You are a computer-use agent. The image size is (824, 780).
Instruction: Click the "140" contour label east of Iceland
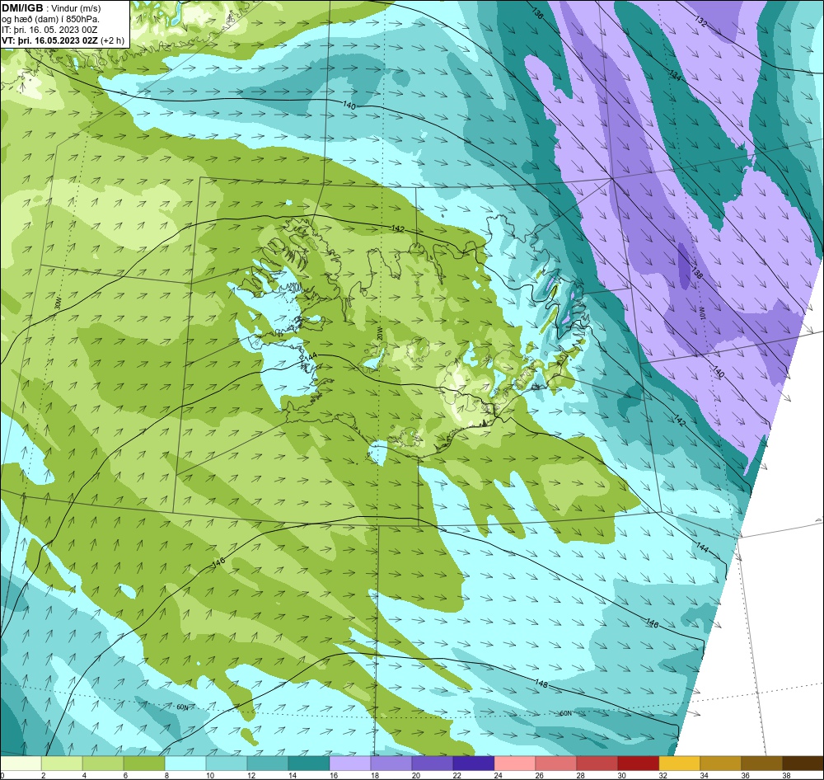(719, 371)
